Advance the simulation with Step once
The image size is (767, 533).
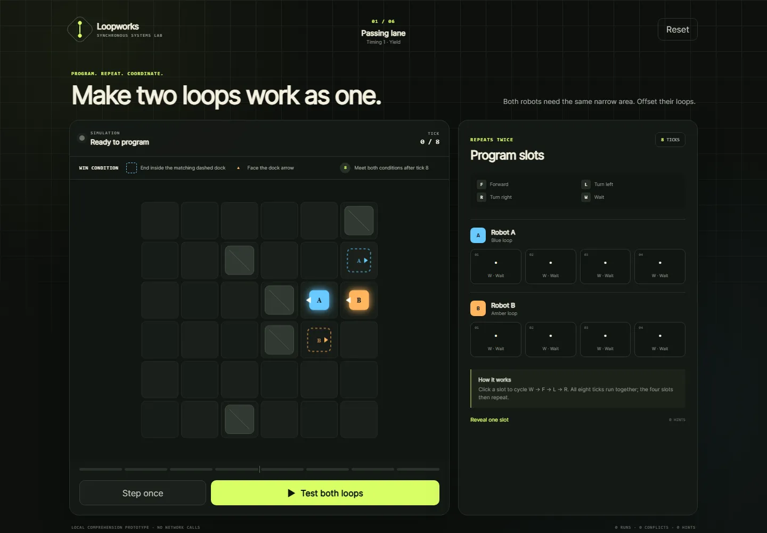click(143, 493)
